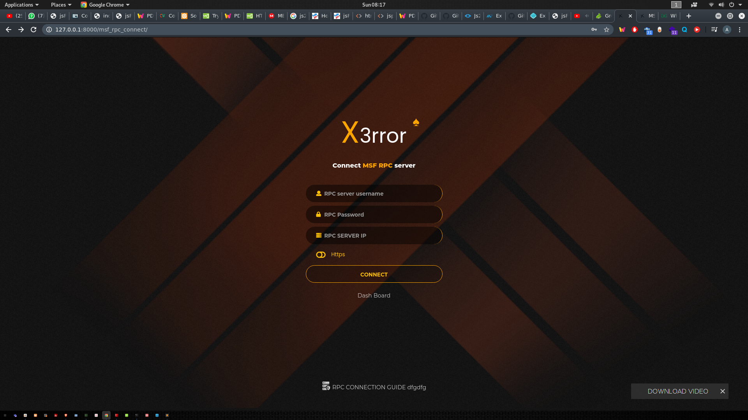The width and height of the screenshot is (748, 420).
Task: Open the Applications menu dropdown
Action: [21, 5]
